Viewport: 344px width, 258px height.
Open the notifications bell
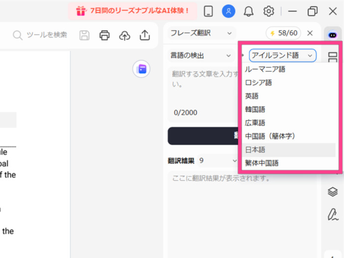pos(249,11)
